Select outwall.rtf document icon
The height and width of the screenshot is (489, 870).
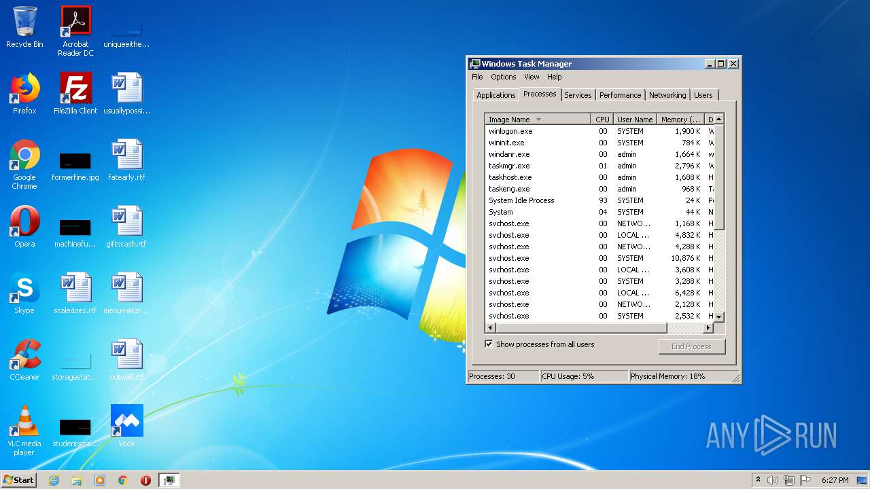coord(126,360)
